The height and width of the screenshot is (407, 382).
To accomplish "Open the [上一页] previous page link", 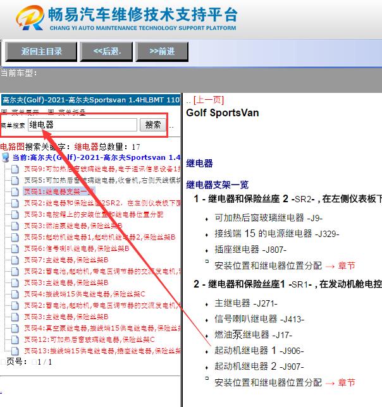I will click(x=209, y=100).
